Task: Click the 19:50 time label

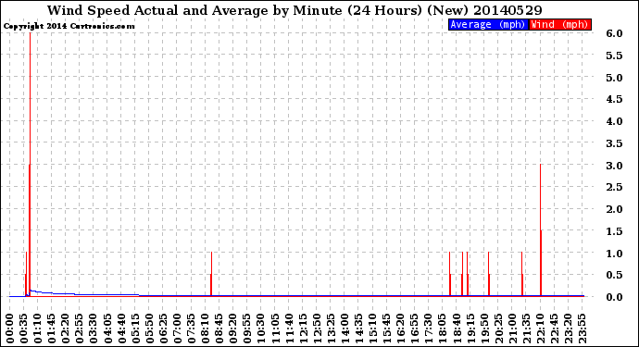Action: click(x=484, y=328)
